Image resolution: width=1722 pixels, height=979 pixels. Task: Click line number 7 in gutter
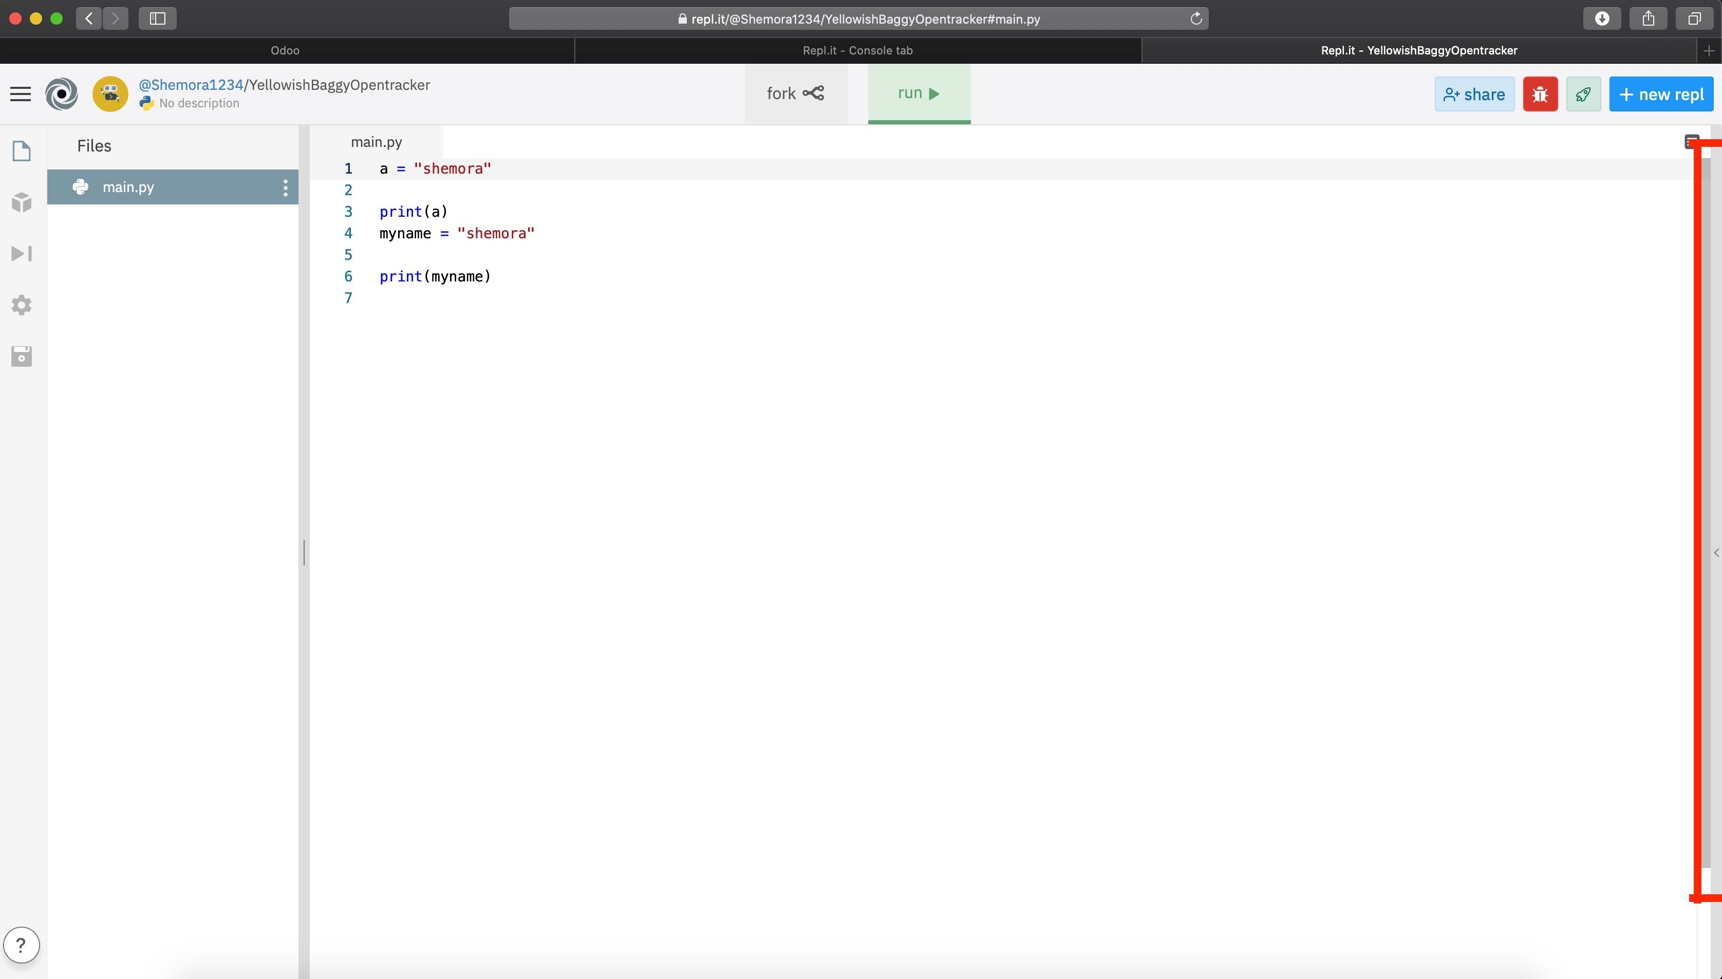[348, 298]
